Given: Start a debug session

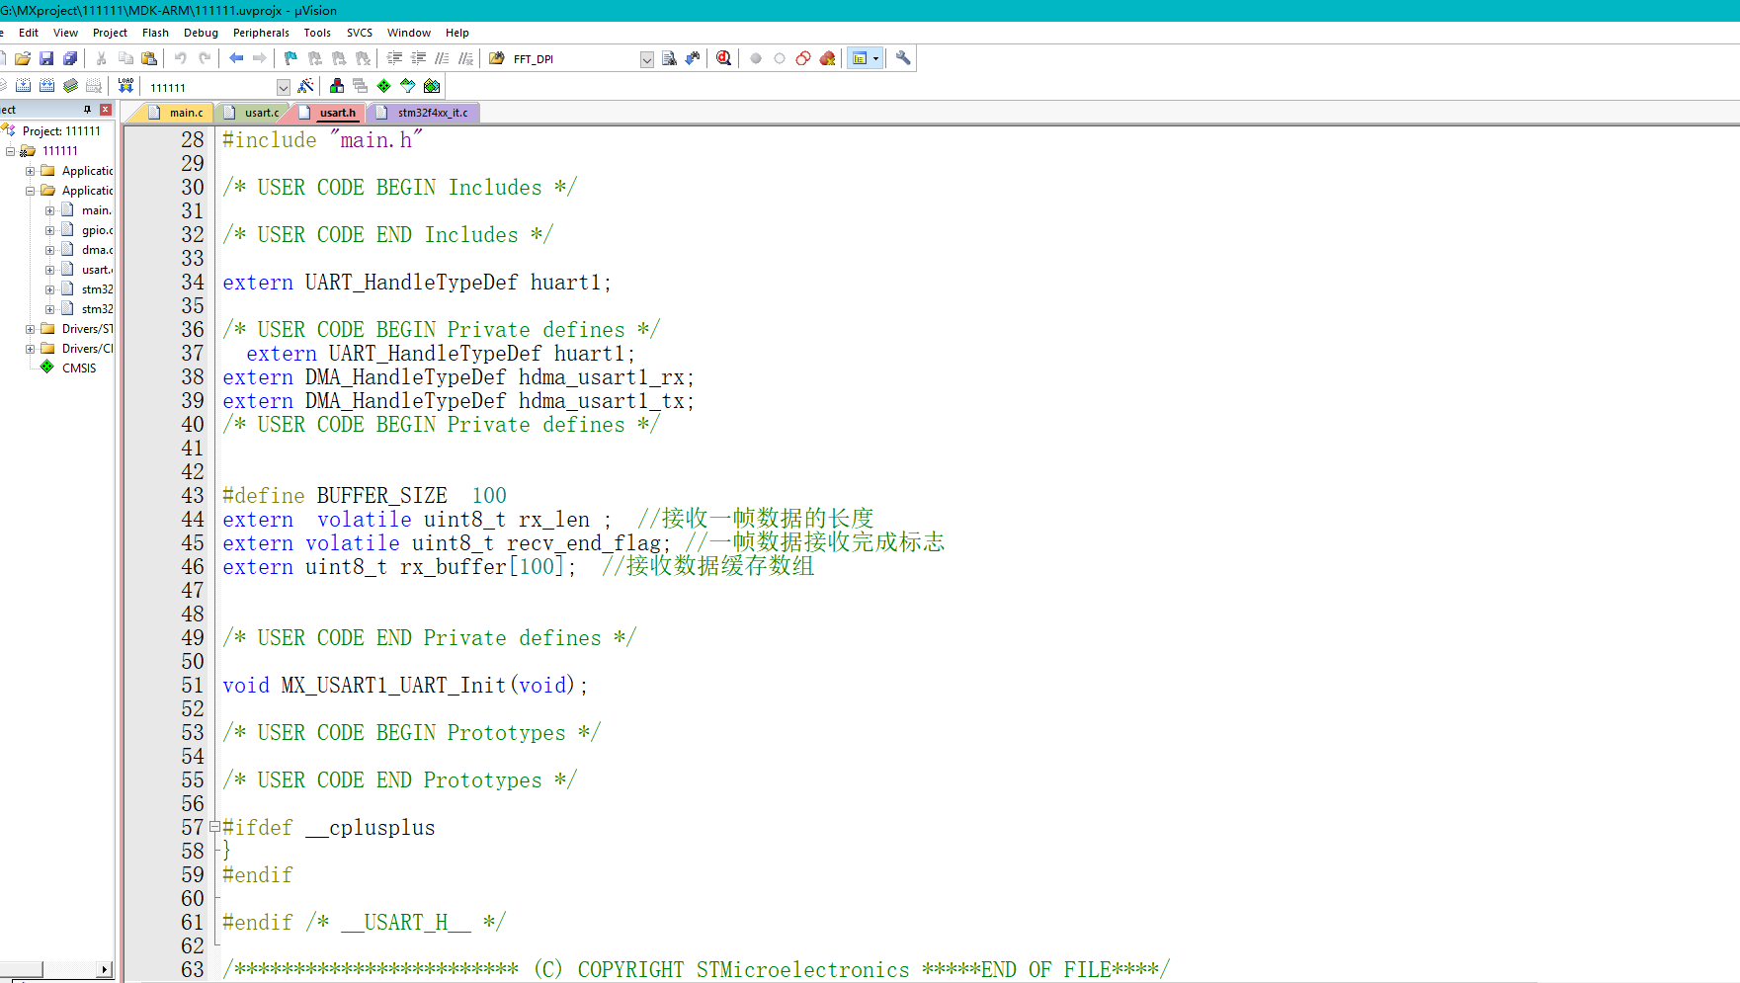Looking at the screenshot, I should pos(724,57).
